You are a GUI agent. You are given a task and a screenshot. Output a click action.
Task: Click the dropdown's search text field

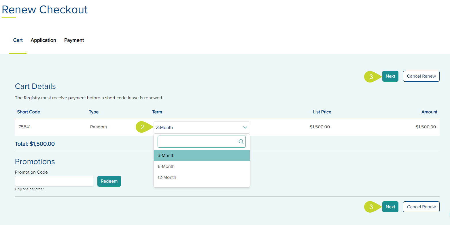tap(199, 141)
